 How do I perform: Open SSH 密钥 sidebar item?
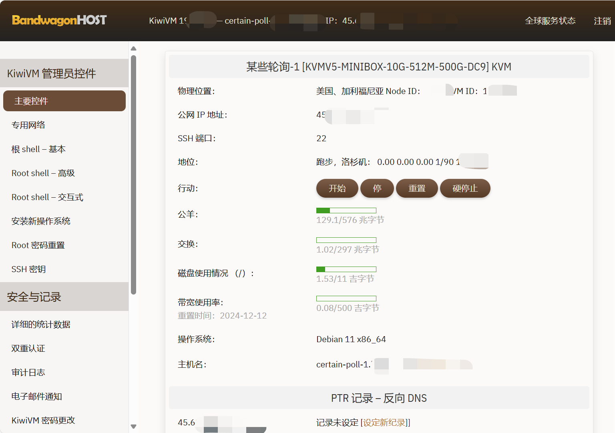pyautogui.click(x=28, y=269)
